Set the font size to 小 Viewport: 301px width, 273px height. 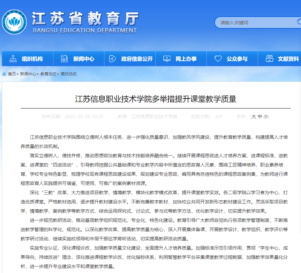[x=266, y=117]
